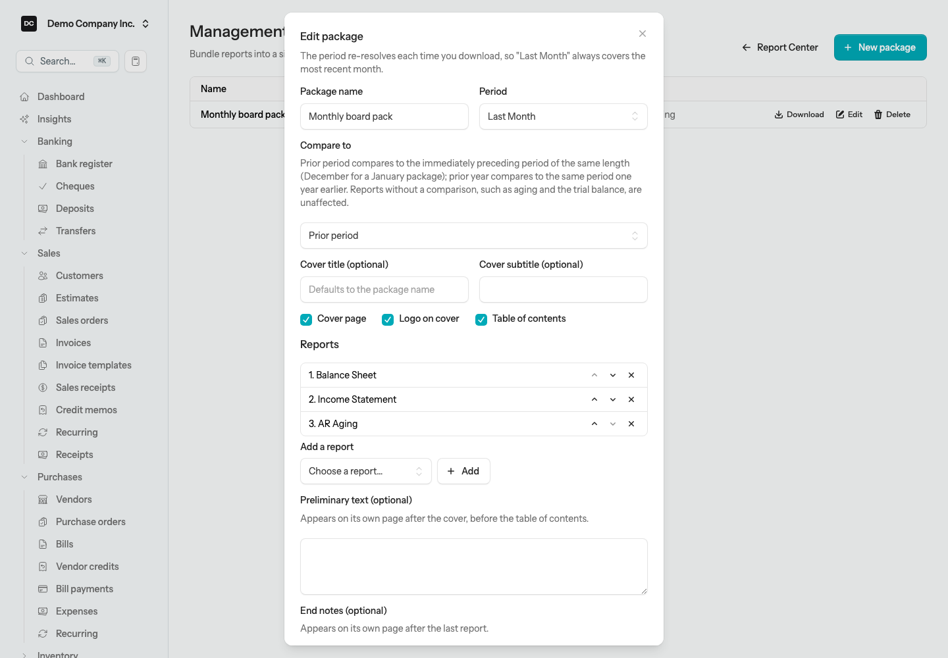Remove Balance Sheet from reports
Viewport: 948px width, 658px height.
(631, 375)
